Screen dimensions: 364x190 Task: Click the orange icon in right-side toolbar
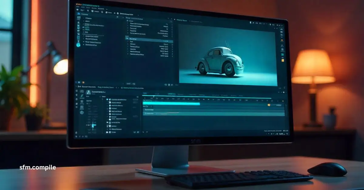tap(283, 61)
